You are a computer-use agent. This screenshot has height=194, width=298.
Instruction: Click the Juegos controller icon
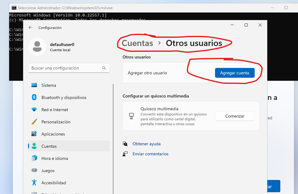[34, 171]
